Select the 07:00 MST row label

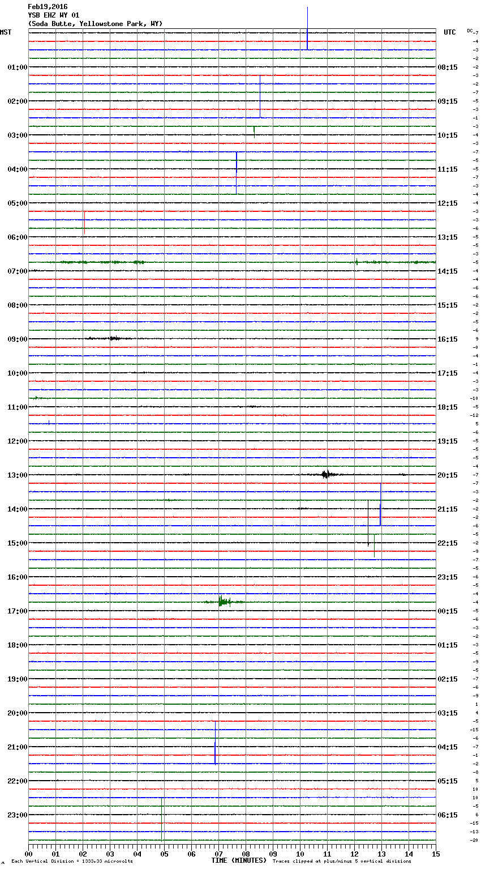[x=18, y=271]
